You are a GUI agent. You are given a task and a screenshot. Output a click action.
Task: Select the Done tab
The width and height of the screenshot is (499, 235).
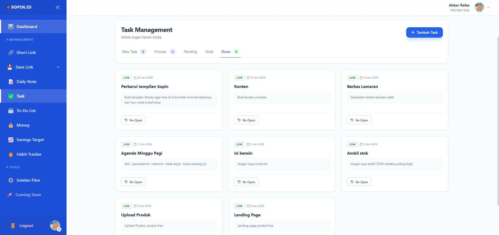click(x=230, y=52)
